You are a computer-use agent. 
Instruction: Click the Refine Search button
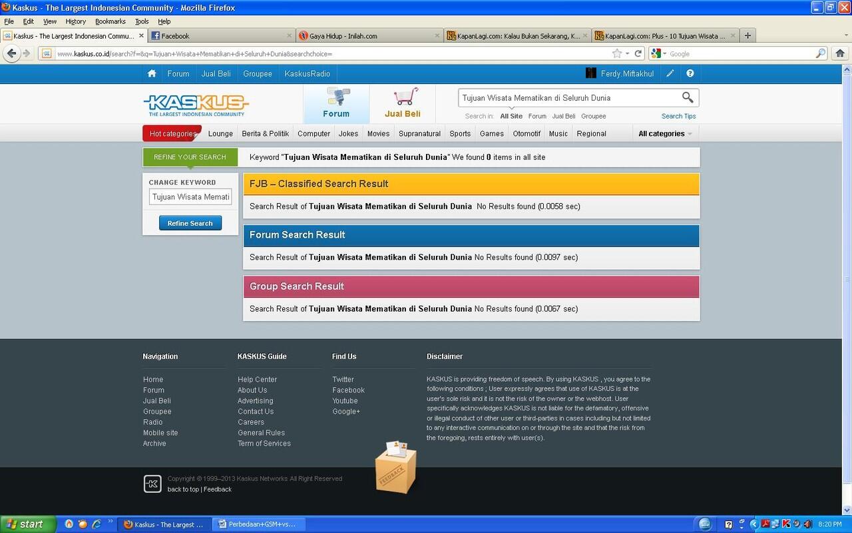190,223
